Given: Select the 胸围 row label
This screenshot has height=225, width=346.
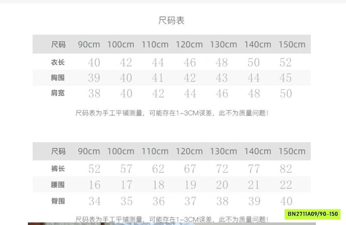Looking at the screenshot, I should point(58,78).
